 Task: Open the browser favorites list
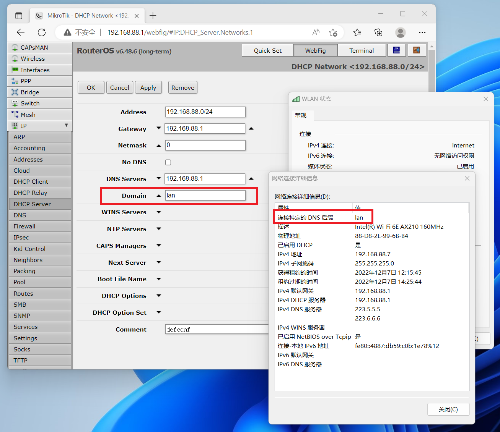click(x=357, y=32)
